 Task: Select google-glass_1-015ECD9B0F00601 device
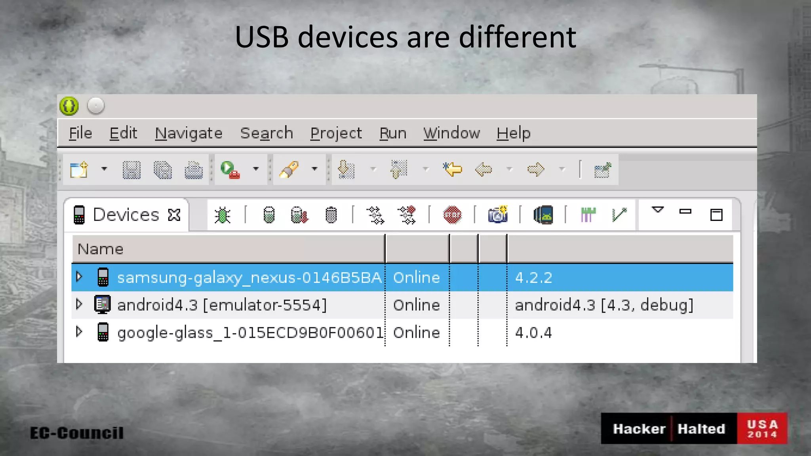tap(251, 332)
